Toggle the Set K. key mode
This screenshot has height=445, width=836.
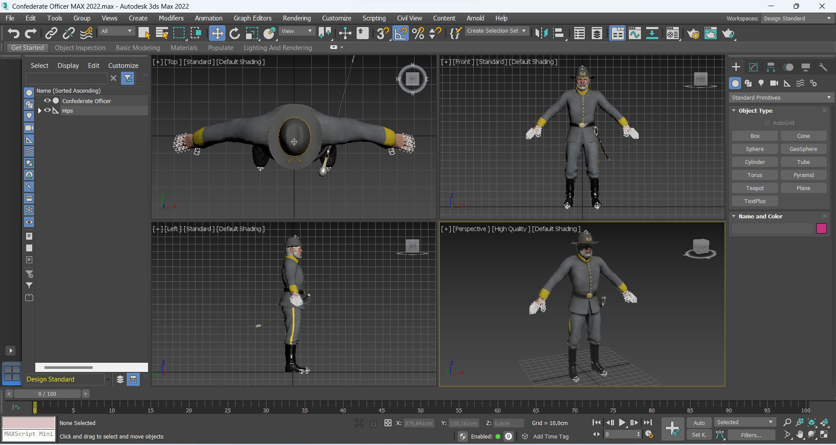[699, 435]
